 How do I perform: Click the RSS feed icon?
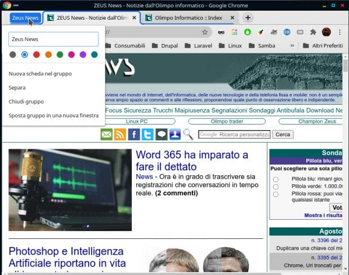[x=120, y=134]
